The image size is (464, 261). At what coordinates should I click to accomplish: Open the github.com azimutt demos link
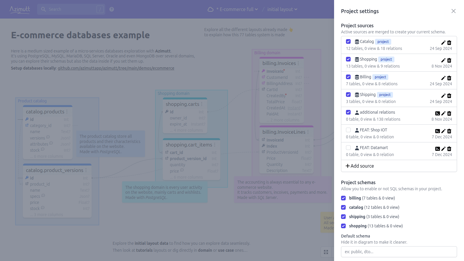pos(116,68)
